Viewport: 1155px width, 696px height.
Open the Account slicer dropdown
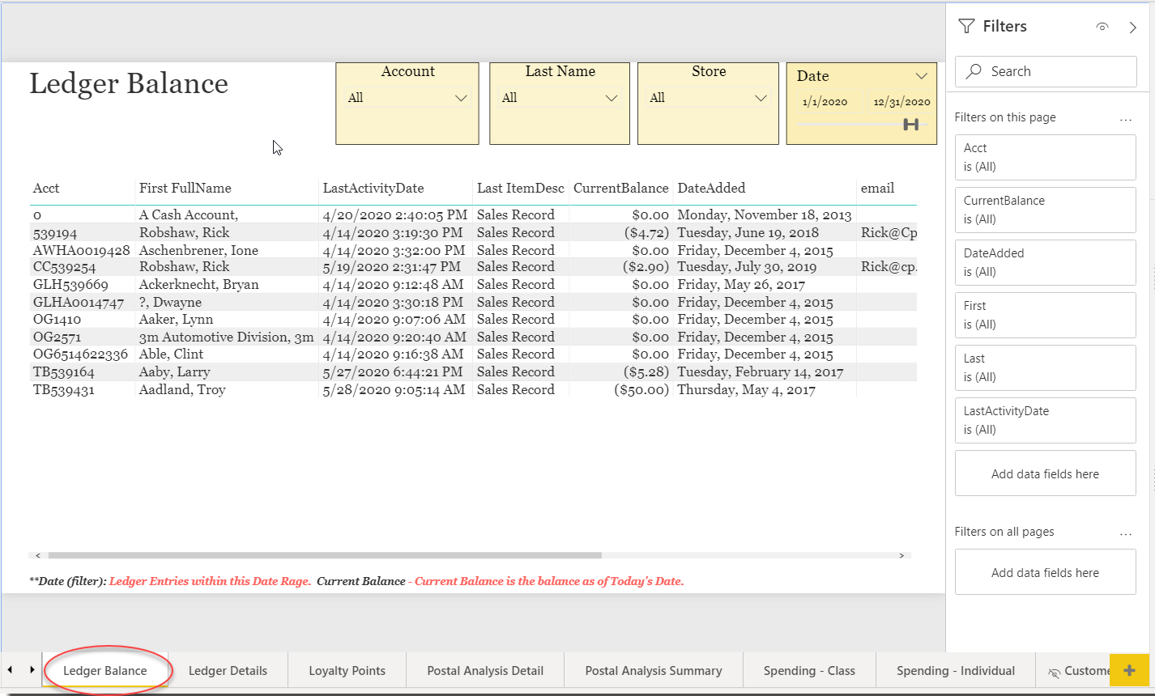coord(461,98)
